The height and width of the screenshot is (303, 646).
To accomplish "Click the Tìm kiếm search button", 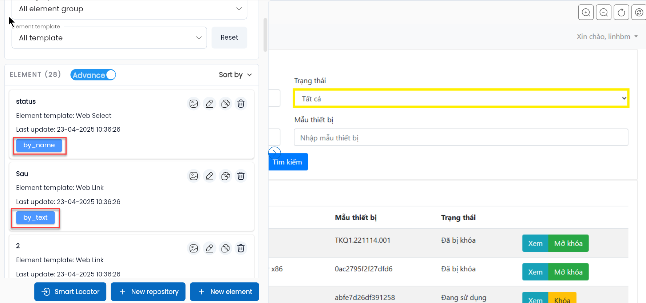I will (x=288, y=162).
